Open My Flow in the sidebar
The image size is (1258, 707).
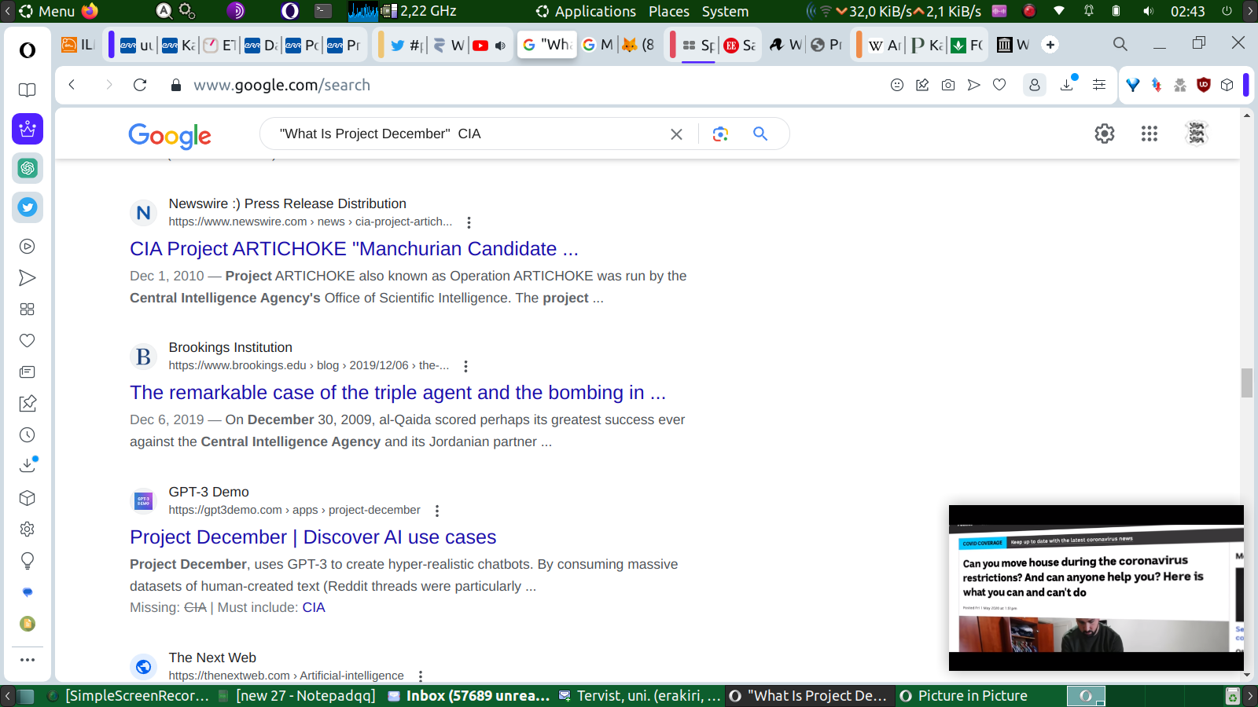(28, 278)
